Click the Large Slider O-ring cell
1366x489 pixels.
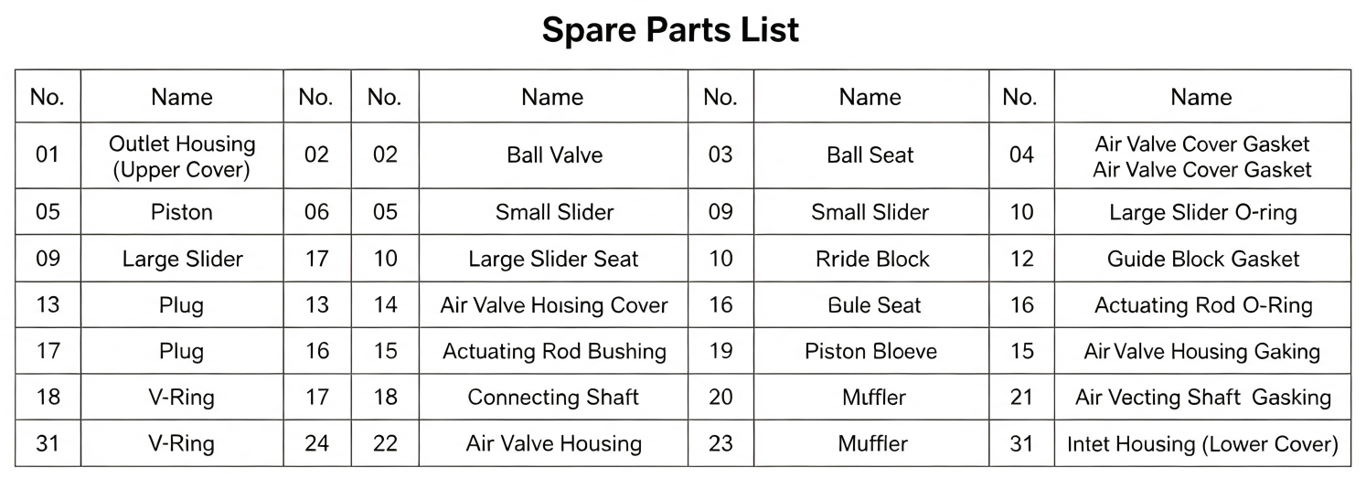[x=1201, y=212]
